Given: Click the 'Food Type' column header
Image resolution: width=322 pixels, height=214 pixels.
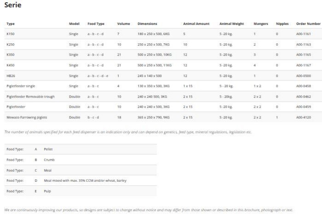Looking at the screenshot, I should (x=96, y=23).
